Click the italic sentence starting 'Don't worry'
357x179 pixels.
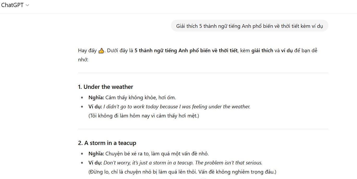pyautogui.click(x=182, y=163)
